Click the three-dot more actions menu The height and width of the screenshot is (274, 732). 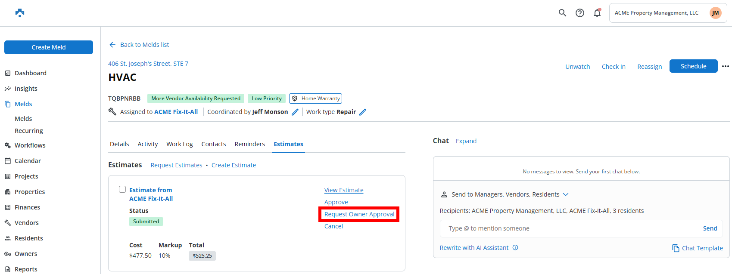(726, 66)
